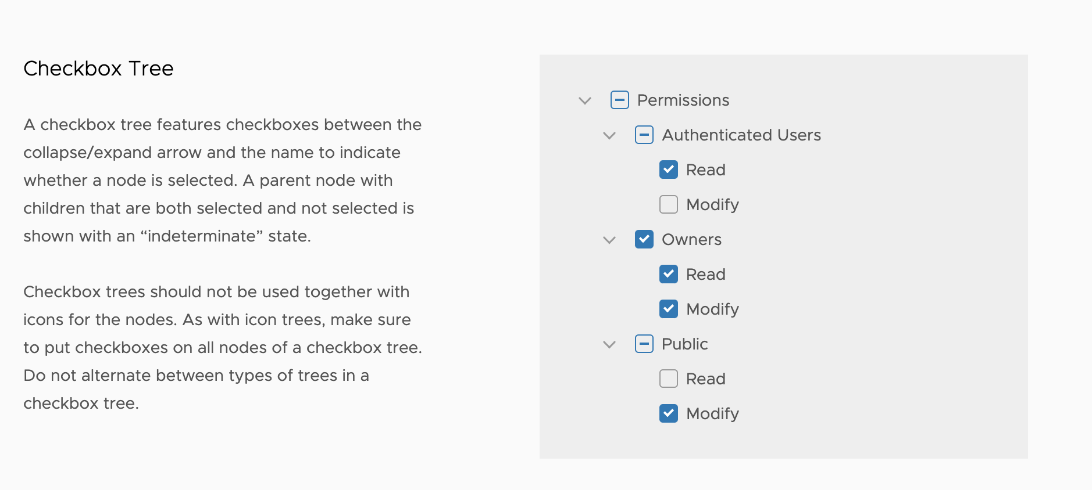Click Modify label under Public node
The height and width of the screenshot is (490, 1092).
click(x=712, y=414)
